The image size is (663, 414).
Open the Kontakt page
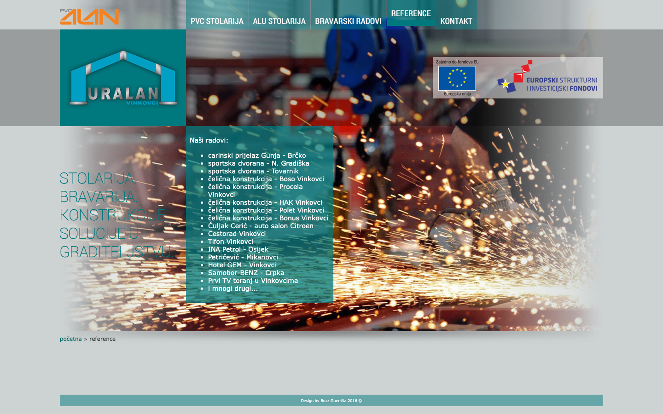coord(456,21)
